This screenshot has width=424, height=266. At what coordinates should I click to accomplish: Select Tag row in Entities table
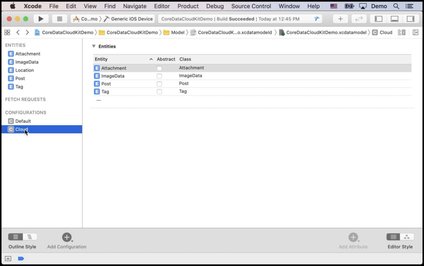[x=253, y=92]
